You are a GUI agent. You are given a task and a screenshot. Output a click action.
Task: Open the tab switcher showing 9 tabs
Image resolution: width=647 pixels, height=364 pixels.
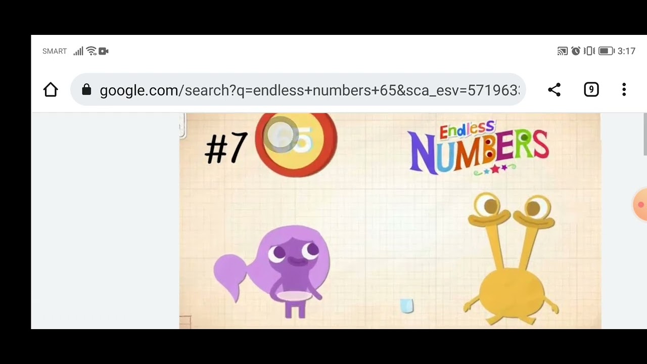[591, 90]
